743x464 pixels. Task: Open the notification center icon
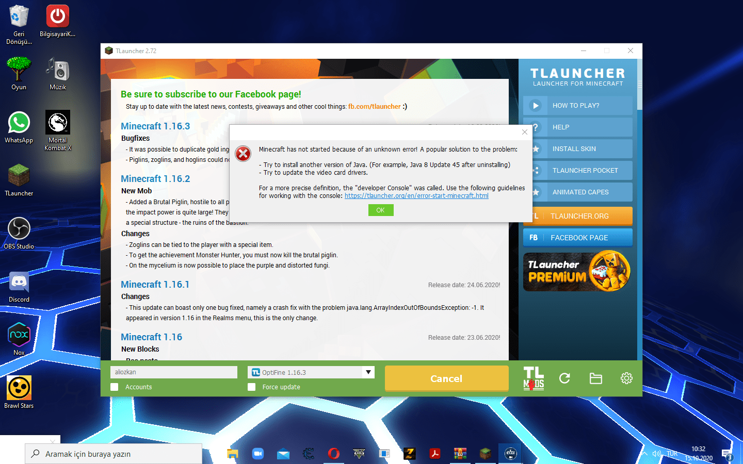728,455
